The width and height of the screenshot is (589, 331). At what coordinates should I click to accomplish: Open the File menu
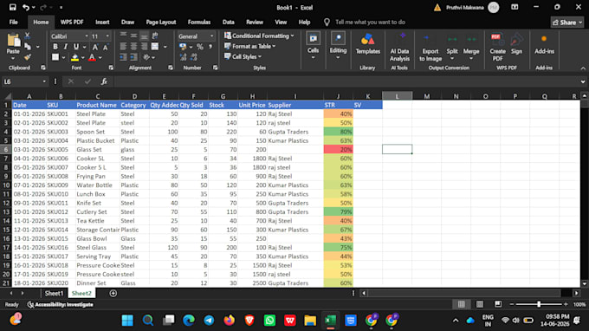(14, 23)
